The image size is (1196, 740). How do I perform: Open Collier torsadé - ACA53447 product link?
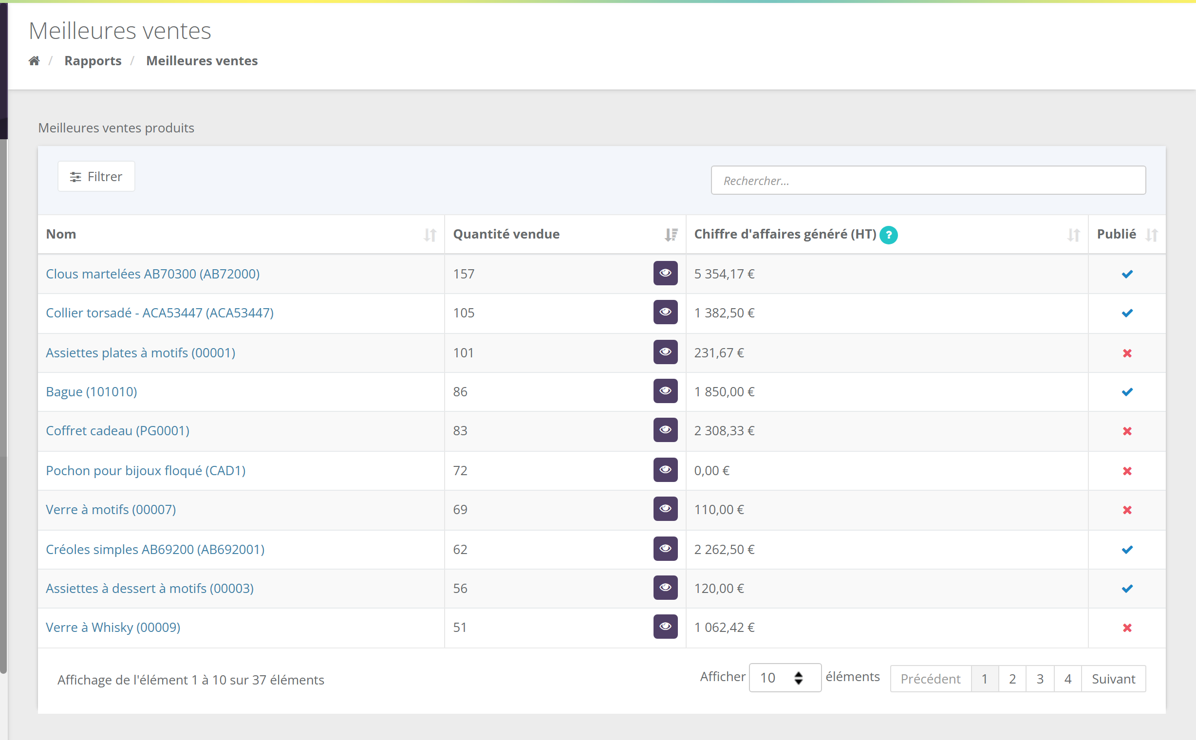tap(160, 313)
